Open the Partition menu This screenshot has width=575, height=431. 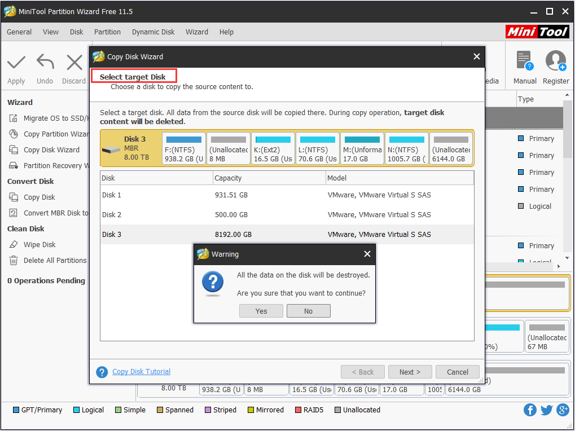[107, 32]
